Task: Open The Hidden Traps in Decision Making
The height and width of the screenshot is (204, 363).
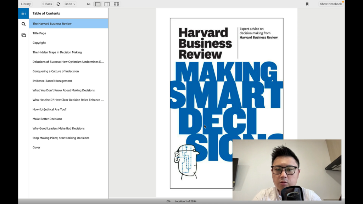Action: pos(68,52)
